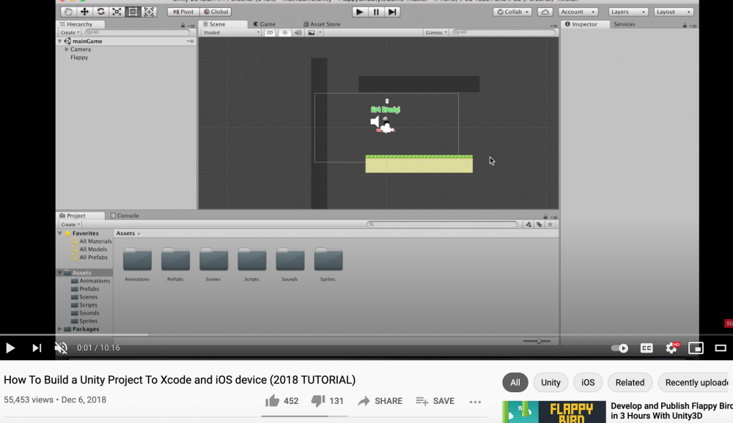
Task: Skip to the next YouTube video
Action: click(37, 348)
